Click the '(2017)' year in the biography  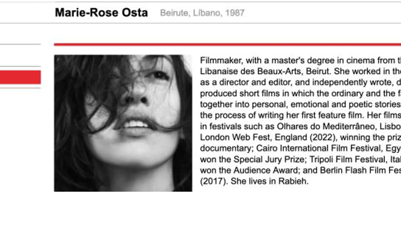[x=214, y=181]
